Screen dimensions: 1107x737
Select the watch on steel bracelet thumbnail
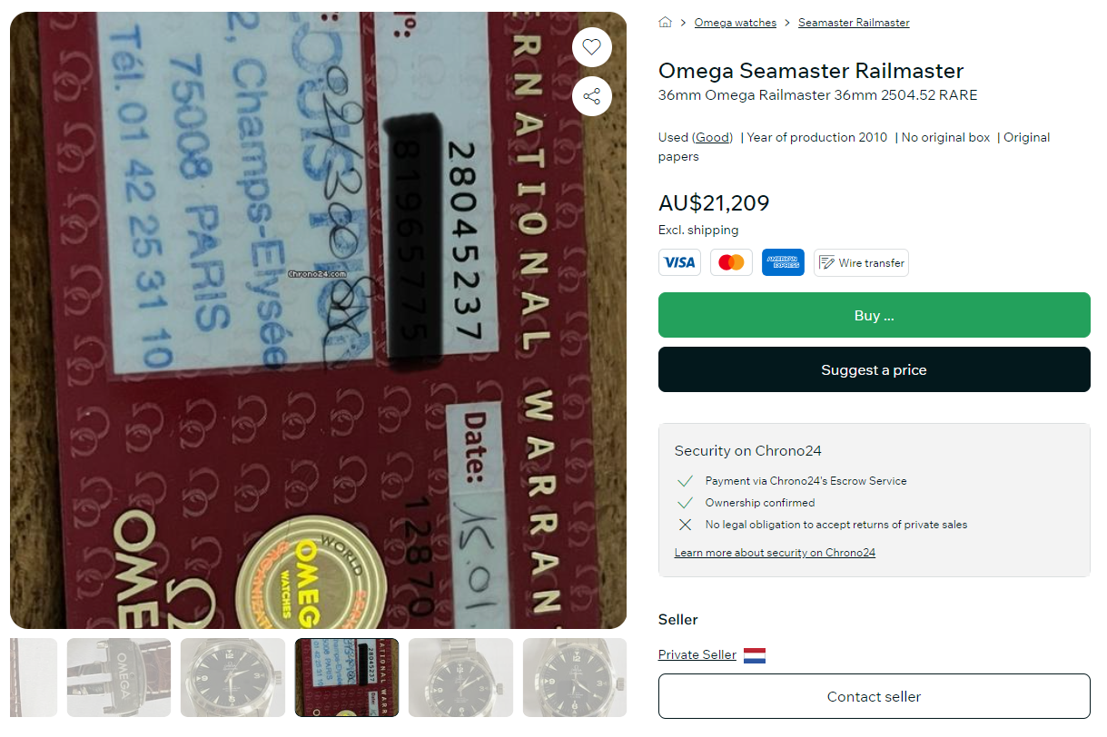tap(460, 677)
